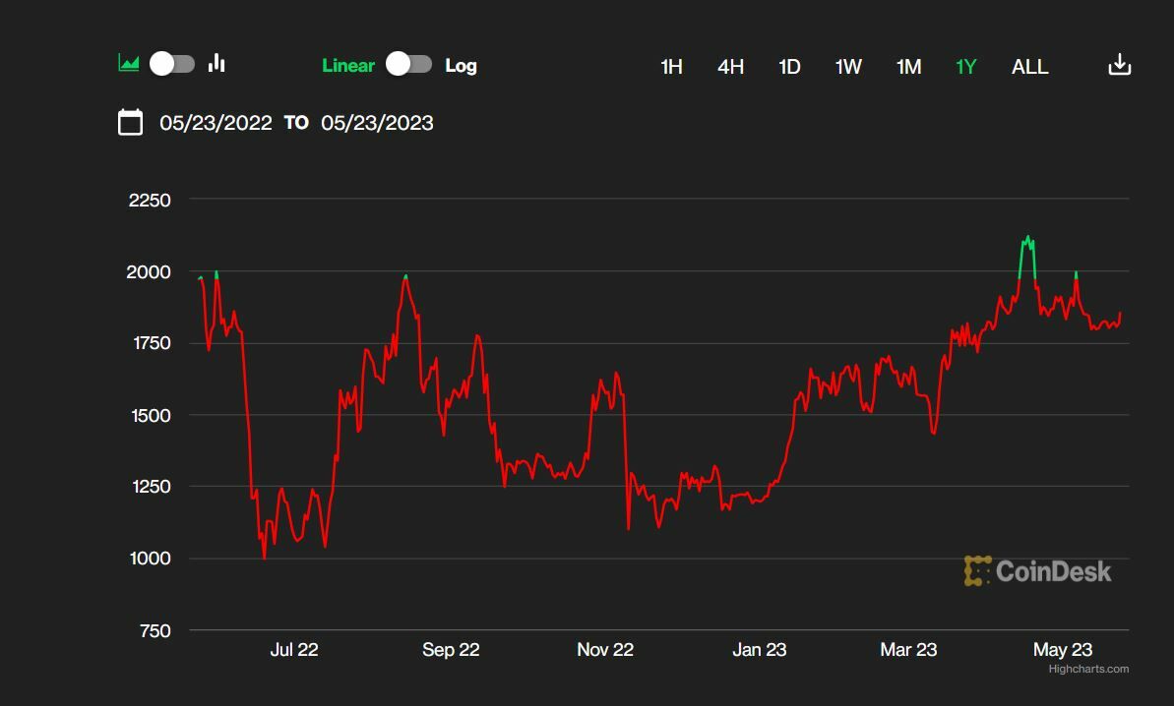
Task: Select the Log scale label
Action: (x=461, y=66)
